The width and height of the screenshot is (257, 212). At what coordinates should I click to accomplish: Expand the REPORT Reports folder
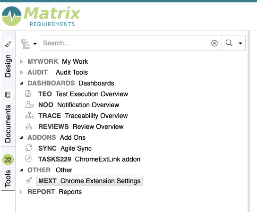[21, 192]
